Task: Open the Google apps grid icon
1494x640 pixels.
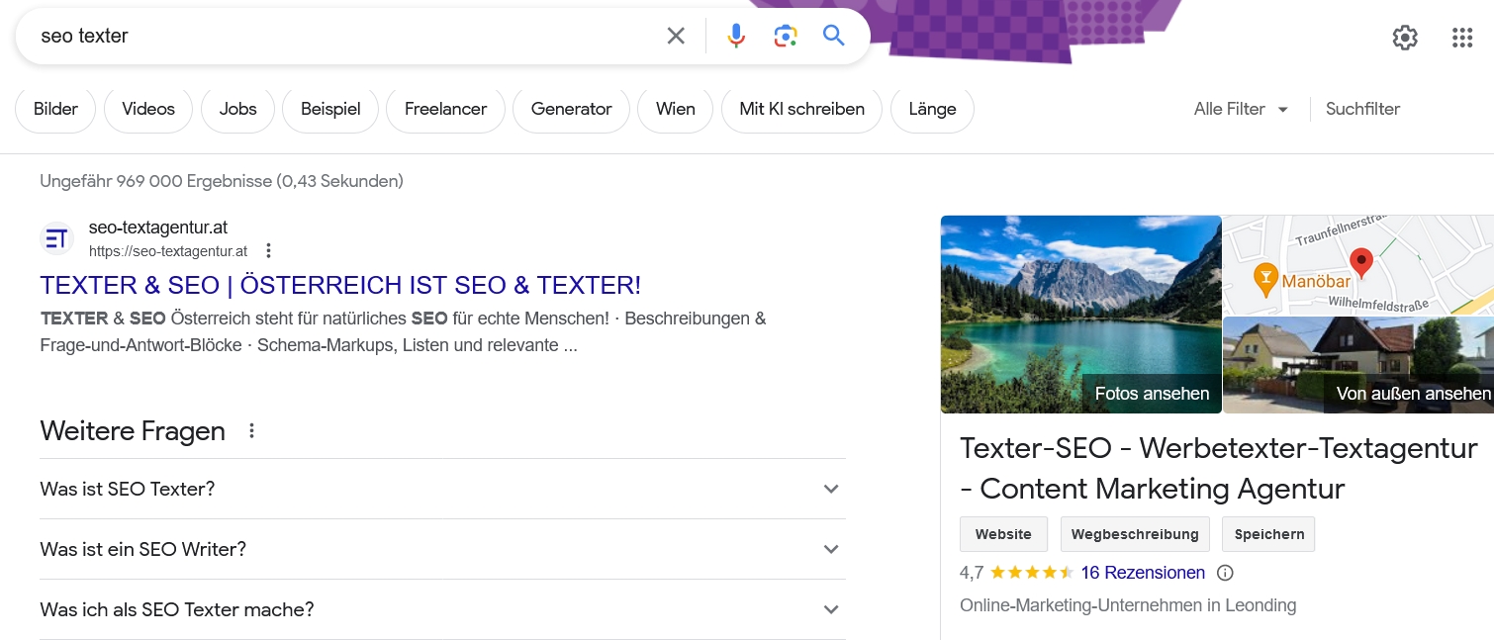Action: pyautogui.click(x=1462, y=38)
